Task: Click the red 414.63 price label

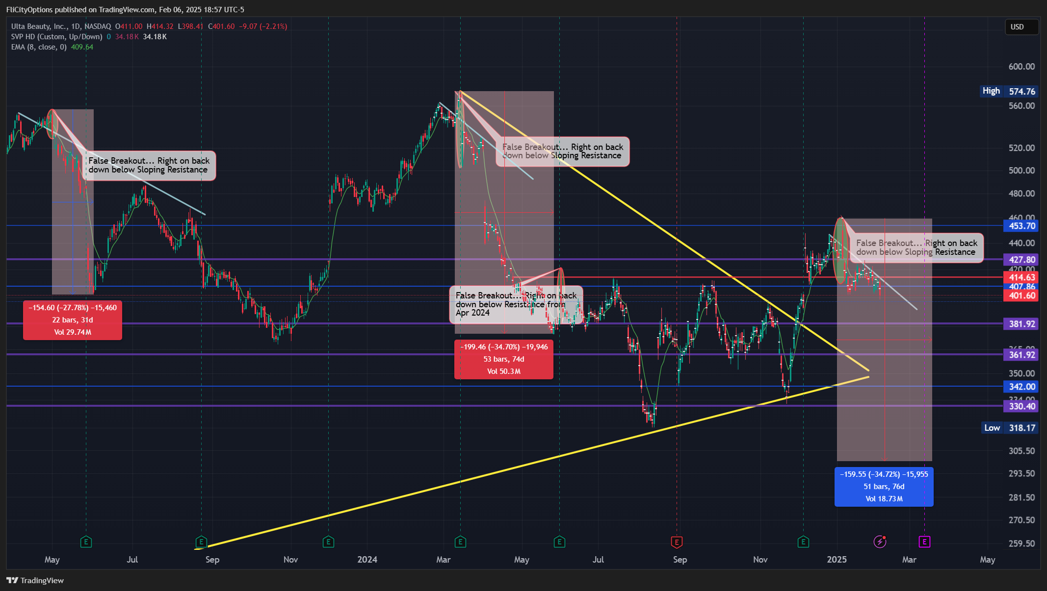Action: pos(1021,277)
